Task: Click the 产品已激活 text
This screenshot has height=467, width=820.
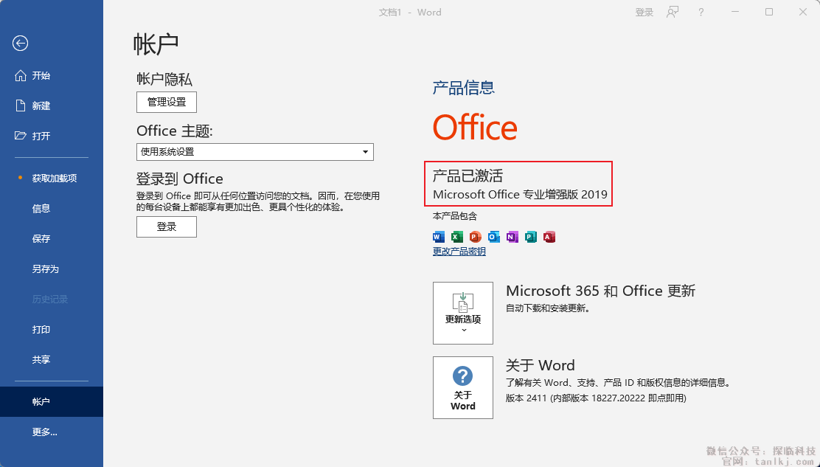Action: point(468,176)
